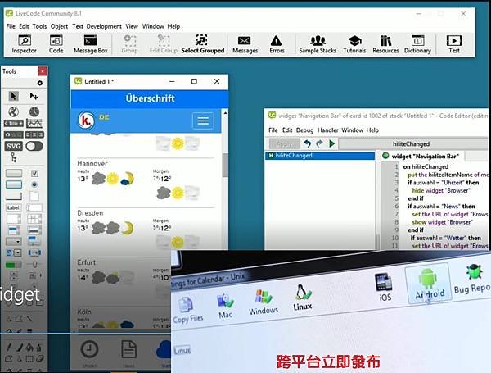491x373 pixels.
Task: Open the Object menu
Action: (59, 26)
